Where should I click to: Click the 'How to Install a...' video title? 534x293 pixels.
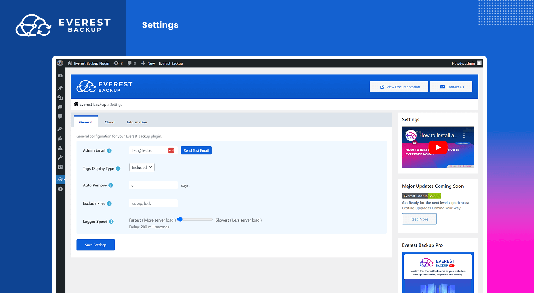(438, 135)
